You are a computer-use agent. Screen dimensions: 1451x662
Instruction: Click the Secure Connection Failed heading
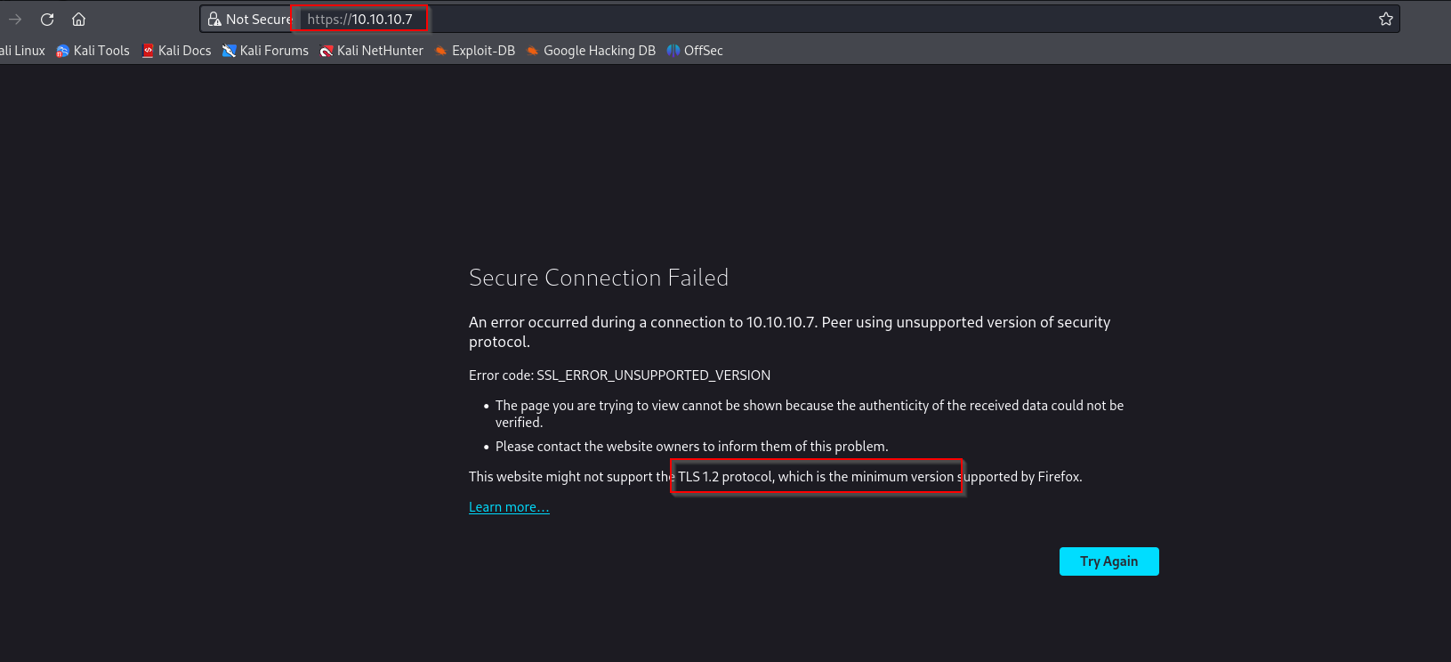[598, 278]
